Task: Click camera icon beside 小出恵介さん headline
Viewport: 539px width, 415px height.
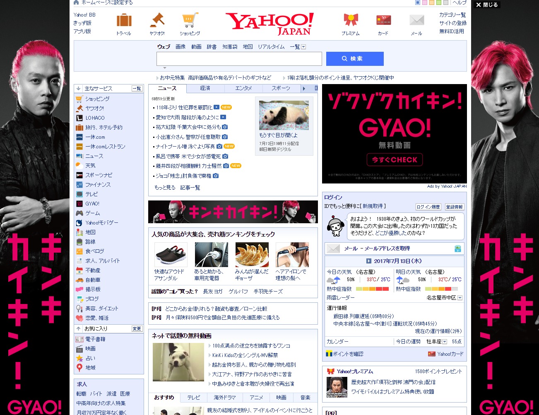Action: (x=225, y=137)
